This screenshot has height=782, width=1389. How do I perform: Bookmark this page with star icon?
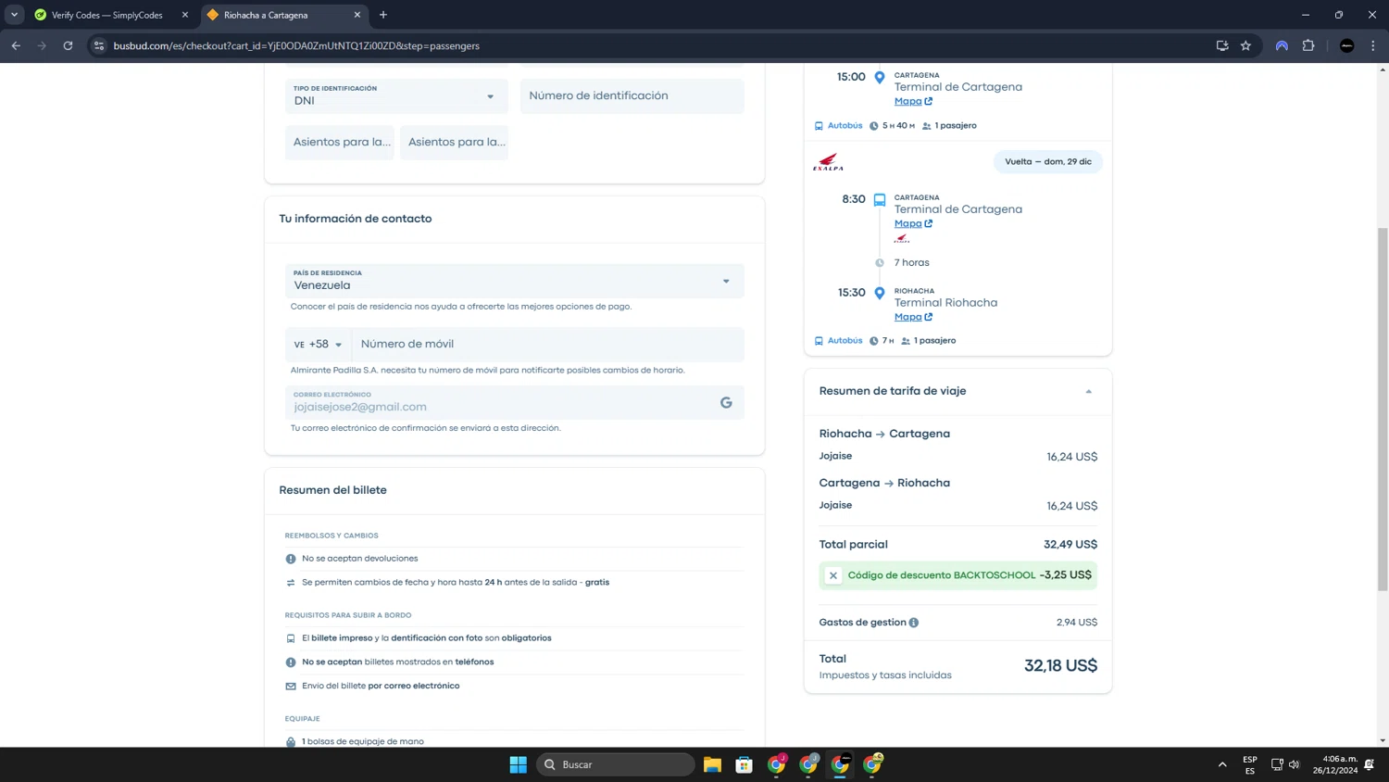pos(1245,45)
